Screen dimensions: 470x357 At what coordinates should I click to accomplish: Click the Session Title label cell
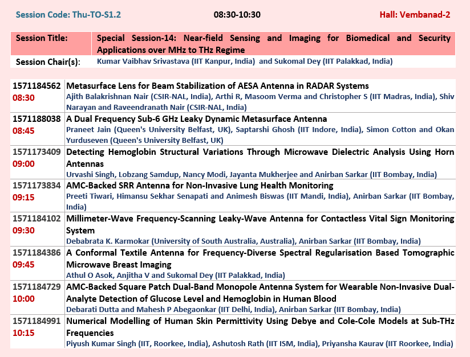42,38
